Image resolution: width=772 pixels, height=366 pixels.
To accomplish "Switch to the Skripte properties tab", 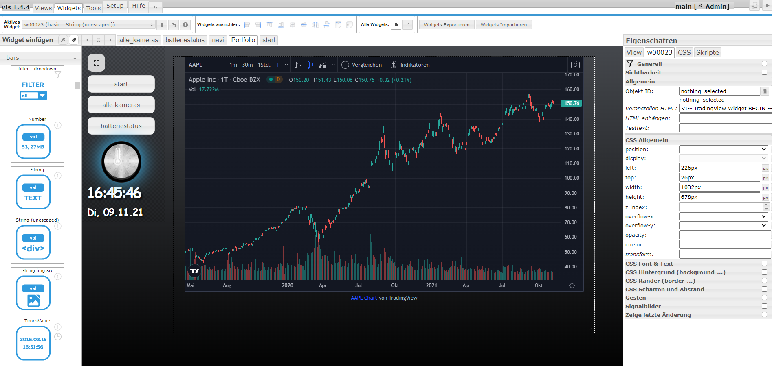I will point(708,52).
